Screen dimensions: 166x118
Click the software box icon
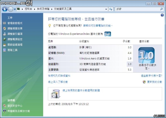click(x=56, y=94)
